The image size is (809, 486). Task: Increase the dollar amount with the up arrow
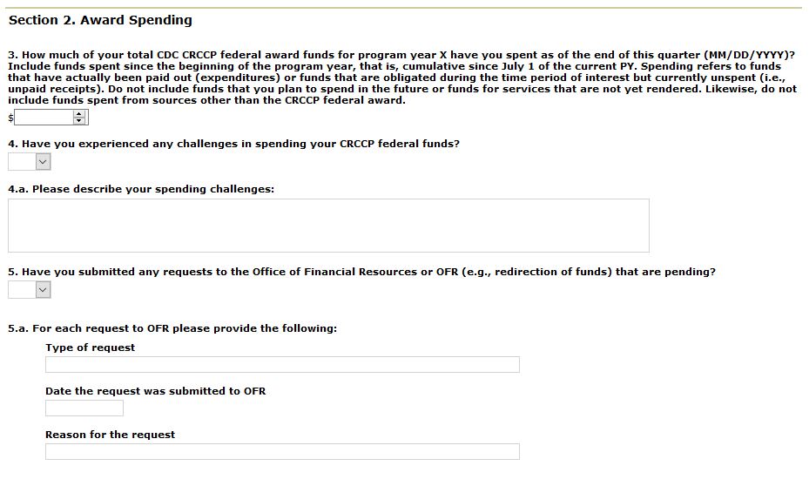[x=80, y=113]
